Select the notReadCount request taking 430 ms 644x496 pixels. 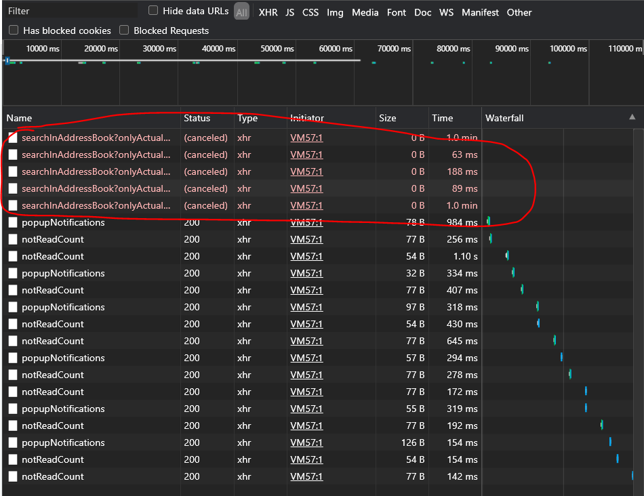click(53, 324)
